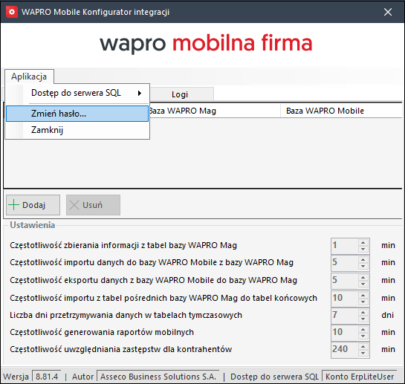The width and height of the screenshot is (405, 384).
Task: Open the Aplikacja menu
Action: click(29, 77)
